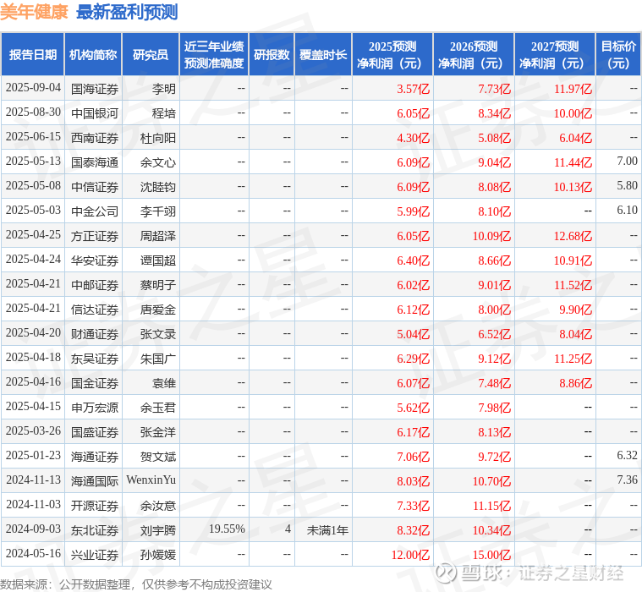This screenshot has width=642, height=592.
Task: Select researcher 谭国超
Action: click(158, 260)
